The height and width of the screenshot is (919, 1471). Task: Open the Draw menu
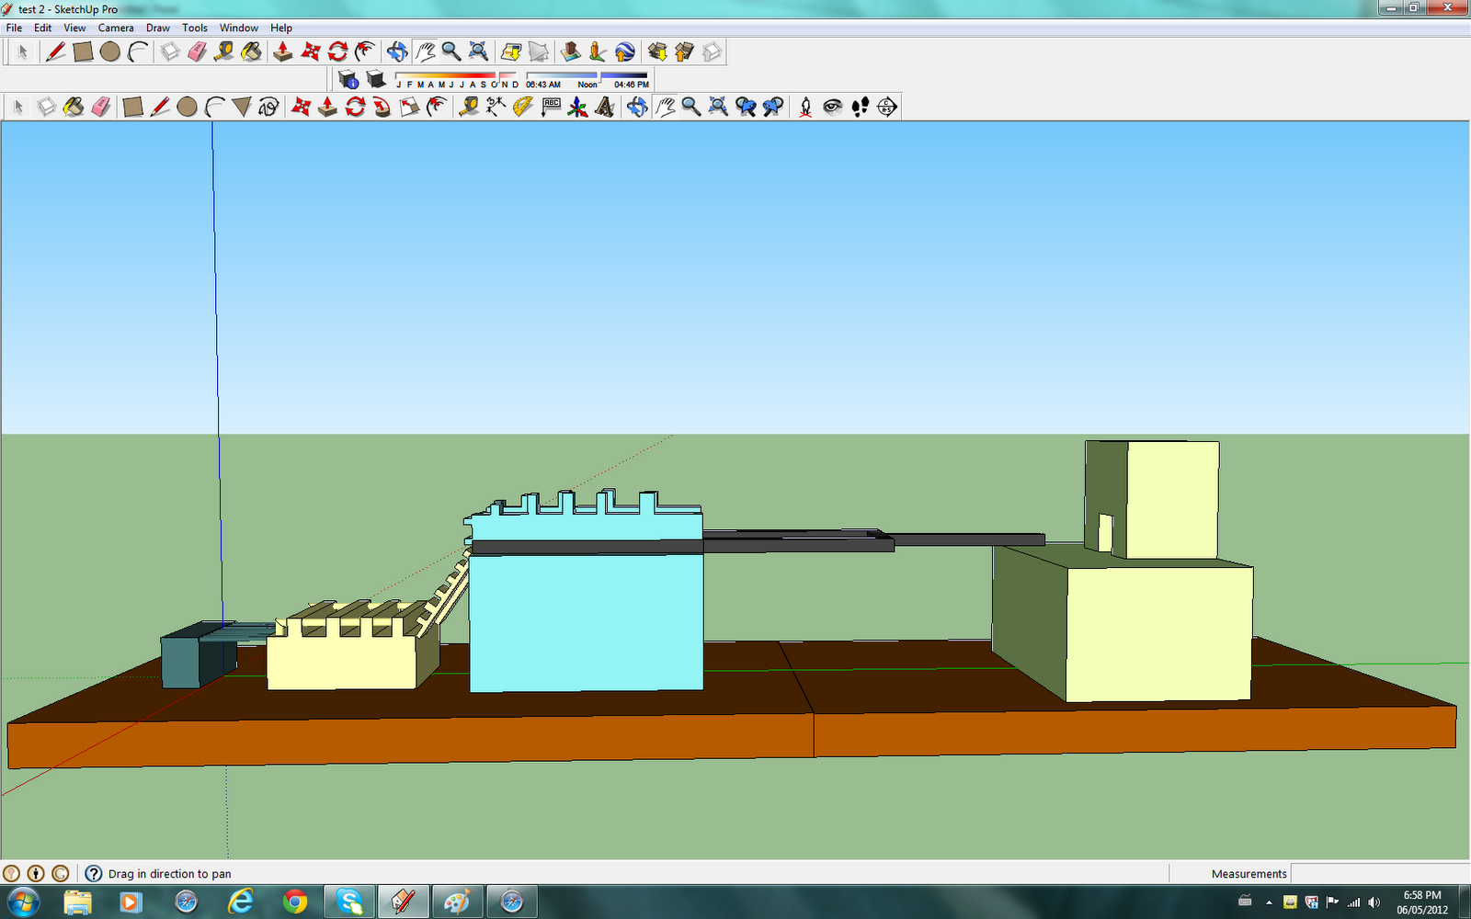click(x=158, y=28)
